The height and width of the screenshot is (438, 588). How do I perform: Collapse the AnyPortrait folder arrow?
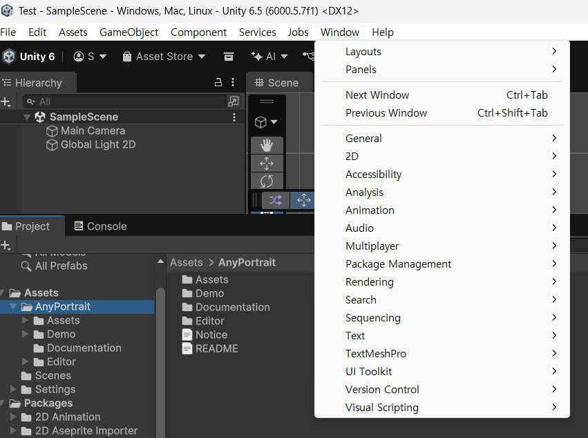[x=13, y=306]
